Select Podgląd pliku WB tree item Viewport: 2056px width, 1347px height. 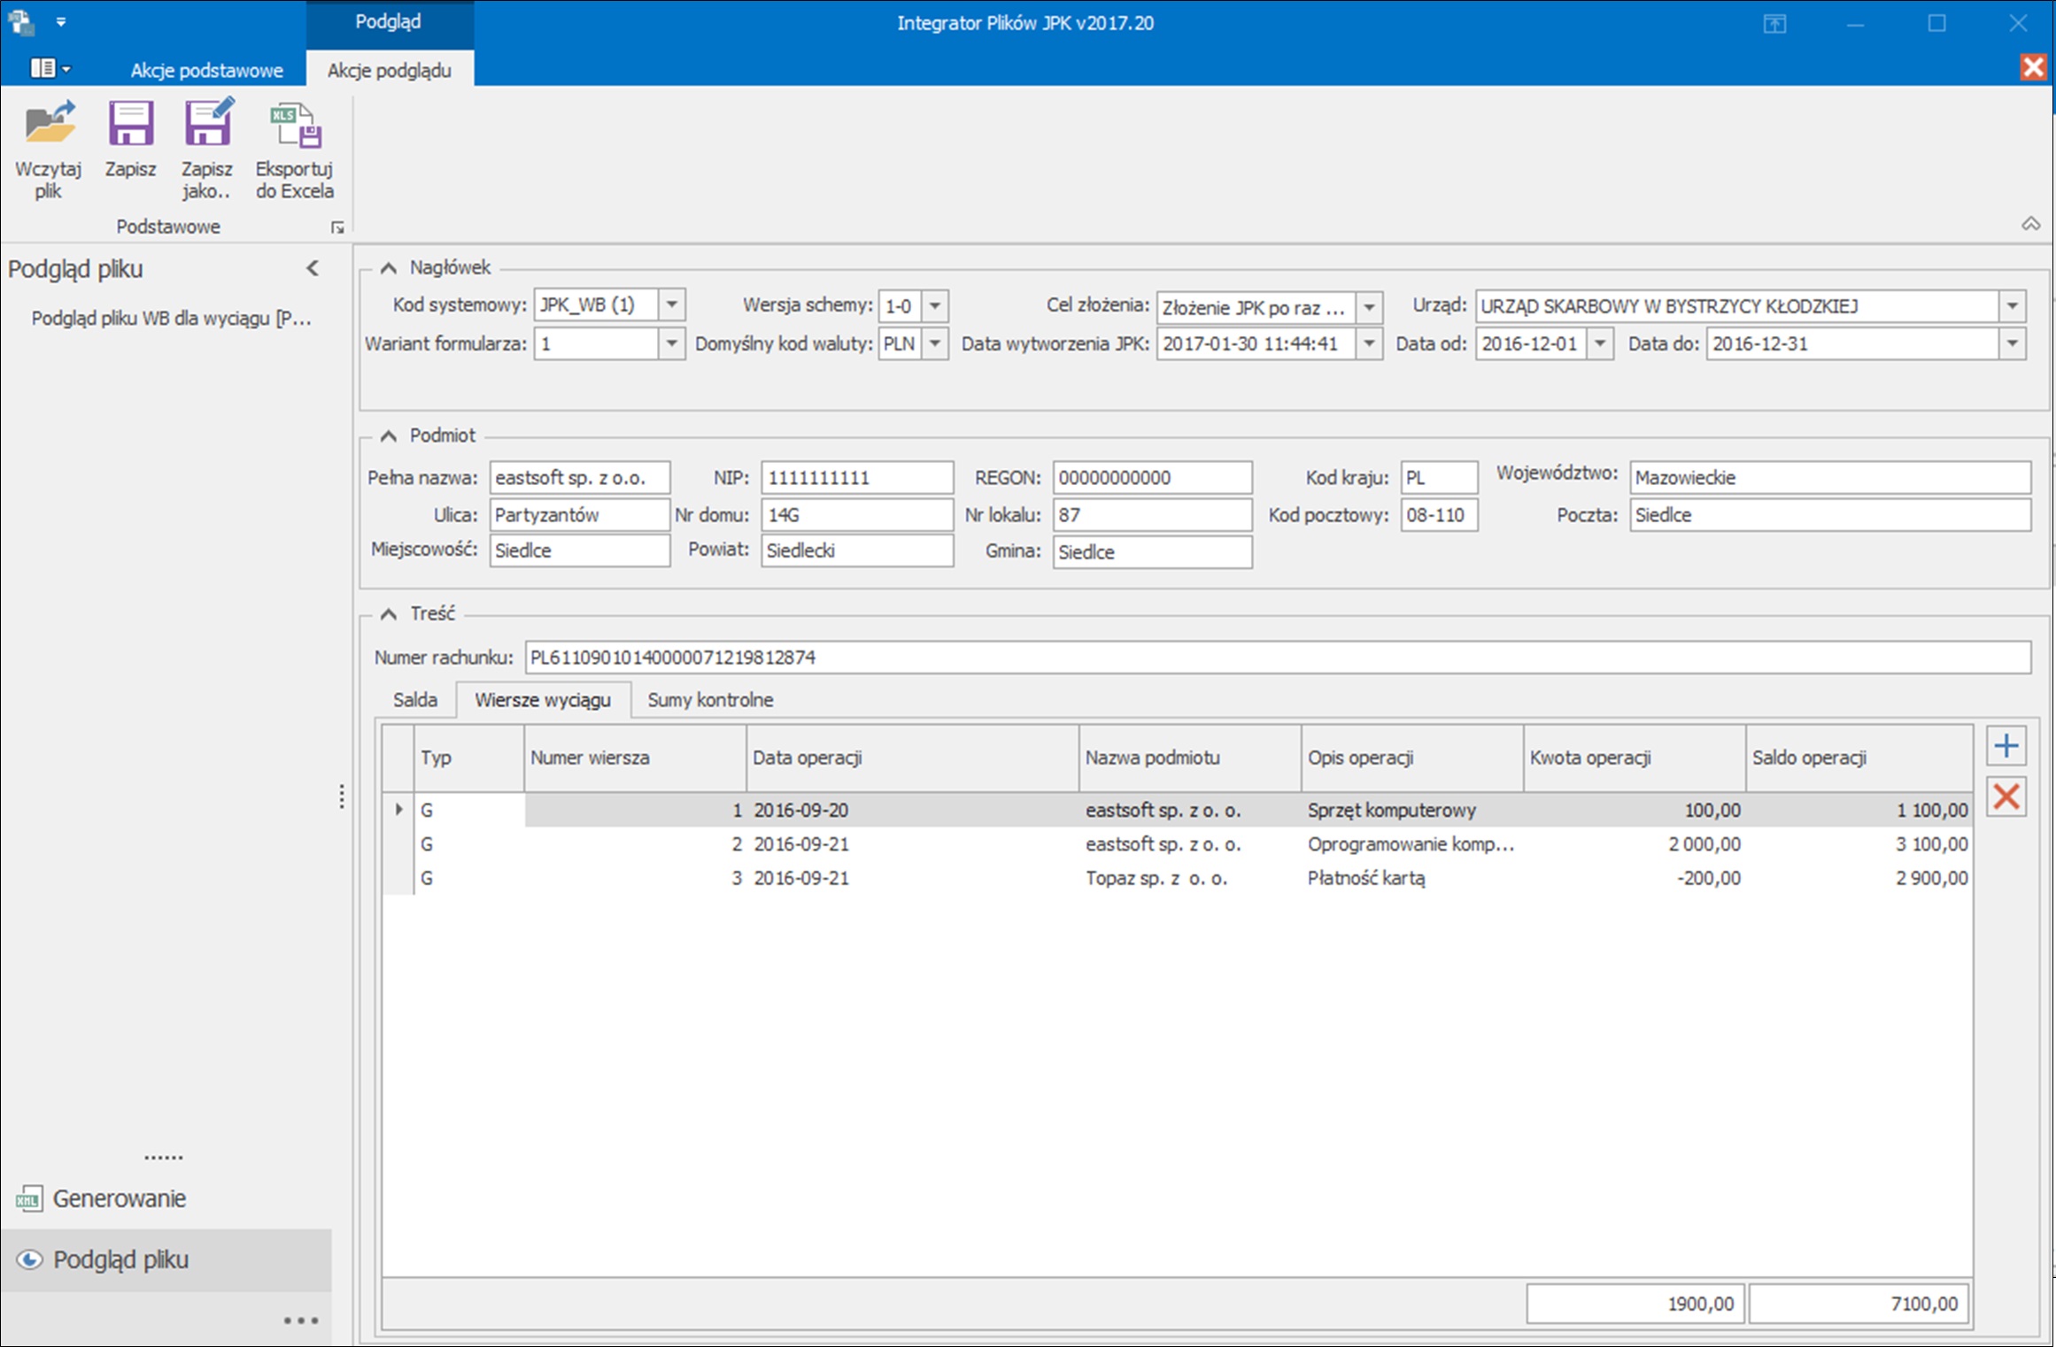pos(171,319)
